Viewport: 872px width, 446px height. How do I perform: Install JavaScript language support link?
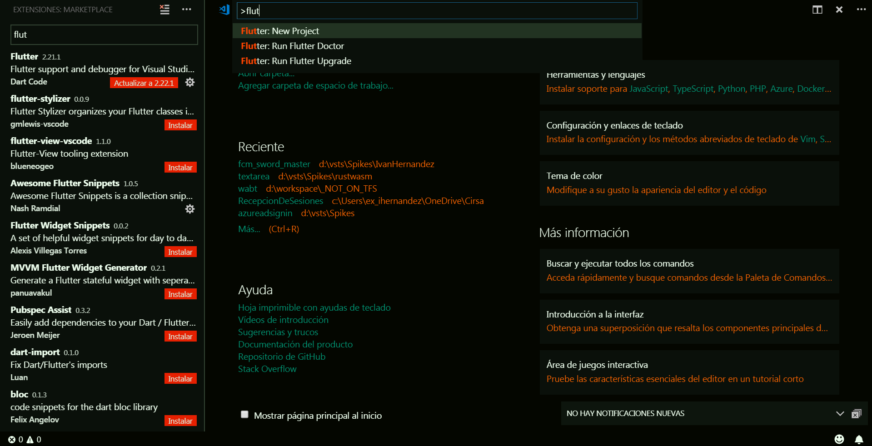tap(648, 89)
